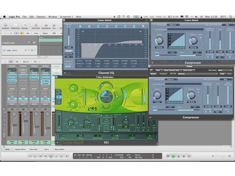Toggle the Automation toolbar icon
Viewport: 235px width, 176px height.
click(x=46, y=26)
